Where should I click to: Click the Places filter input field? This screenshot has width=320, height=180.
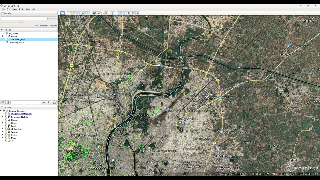(x=26, y=102)
